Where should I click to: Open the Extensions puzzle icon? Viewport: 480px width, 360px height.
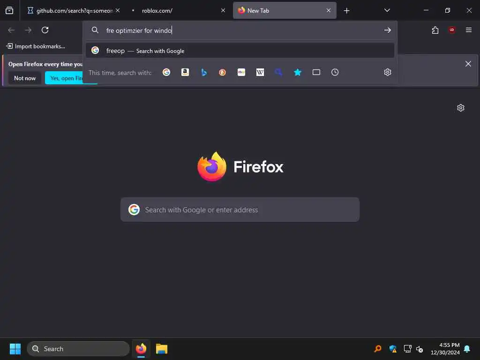[x=435, y=30]
